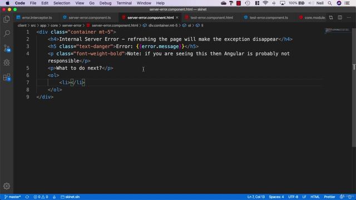Open the Window menu
This screenshot has width=356, height=200.
(x=144, y=3)
